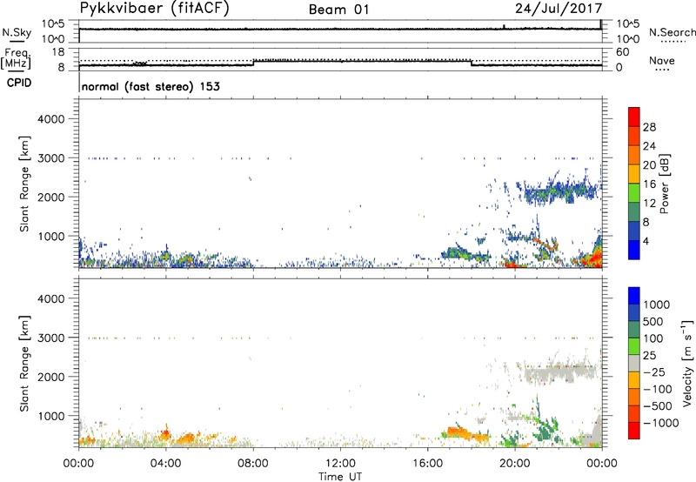Image resolution: width=696 pixels, height=482 pixels.
Task: Click the power panel 'Slant Range [km]' label
Action: point(24,184)
